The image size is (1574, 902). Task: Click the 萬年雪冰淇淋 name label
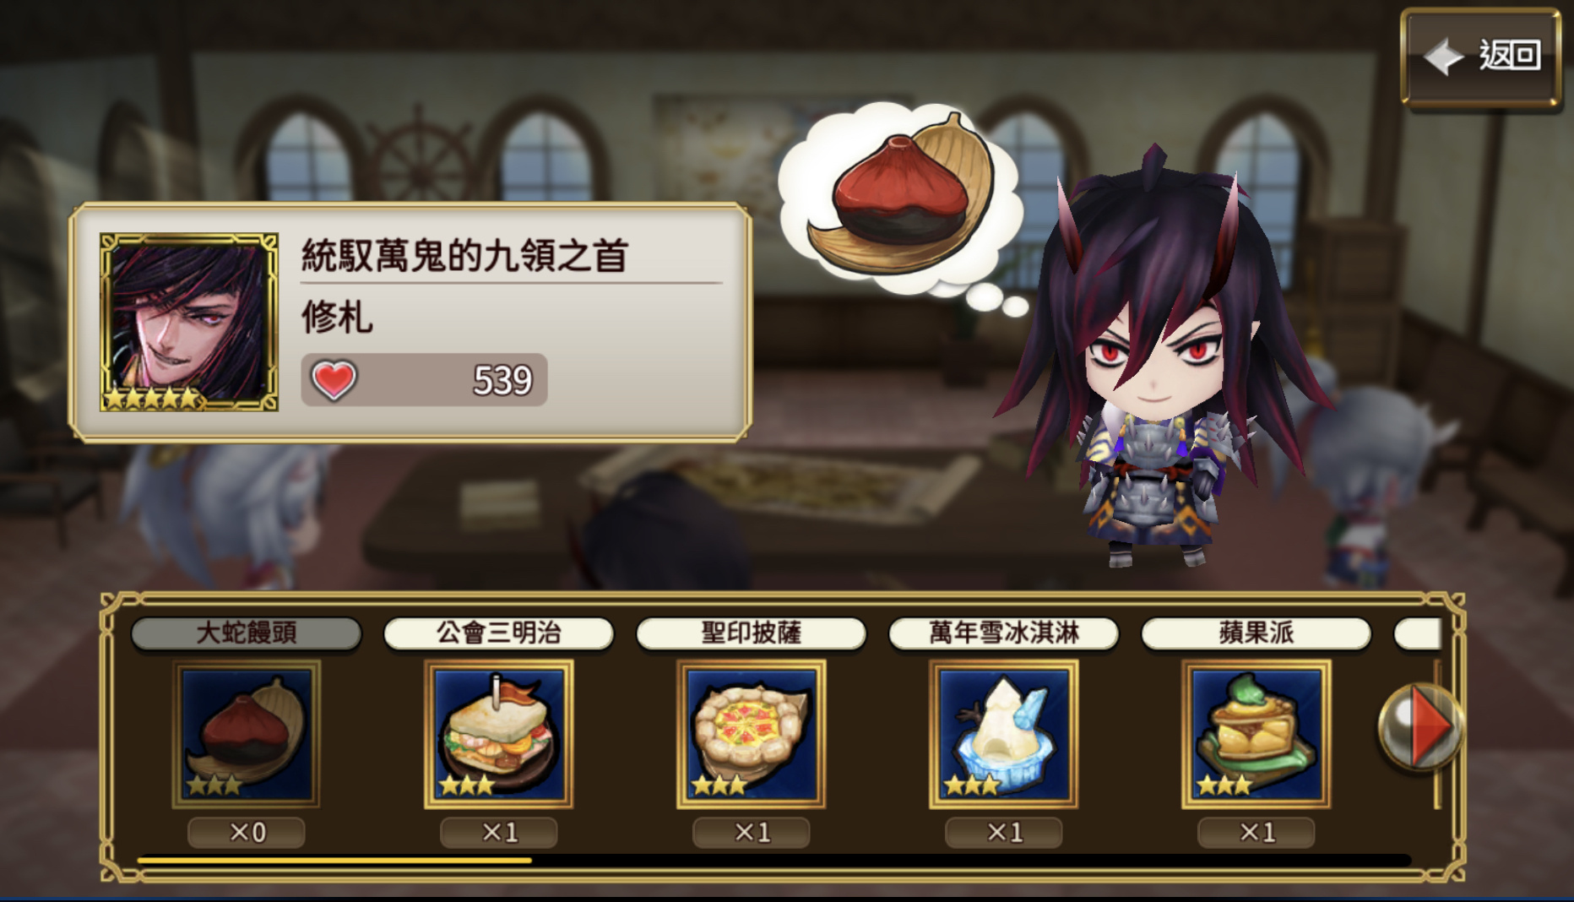(1003, 633)
